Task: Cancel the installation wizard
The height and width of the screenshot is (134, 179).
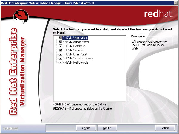Action: (x=165, y=128)
